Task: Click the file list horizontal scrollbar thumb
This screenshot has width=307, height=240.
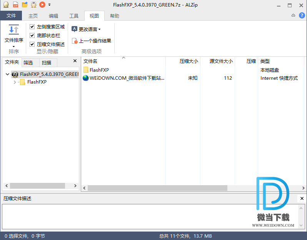Action: point(157,188)
